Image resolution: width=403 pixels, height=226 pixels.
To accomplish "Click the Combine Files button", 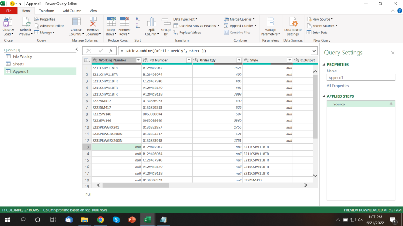I will pyautogui.click(x=237, y=33).
